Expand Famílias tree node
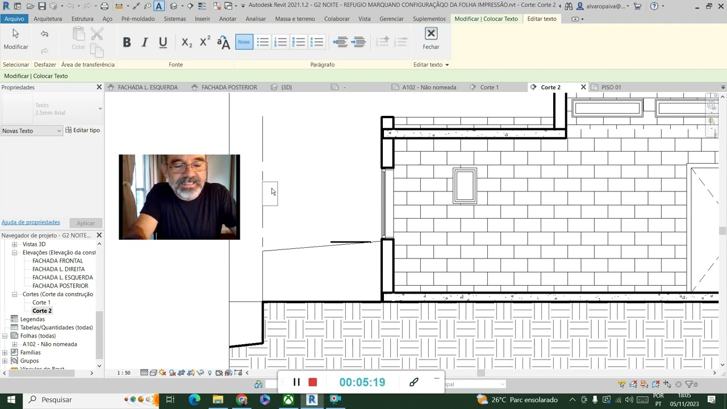 (5, 353)
